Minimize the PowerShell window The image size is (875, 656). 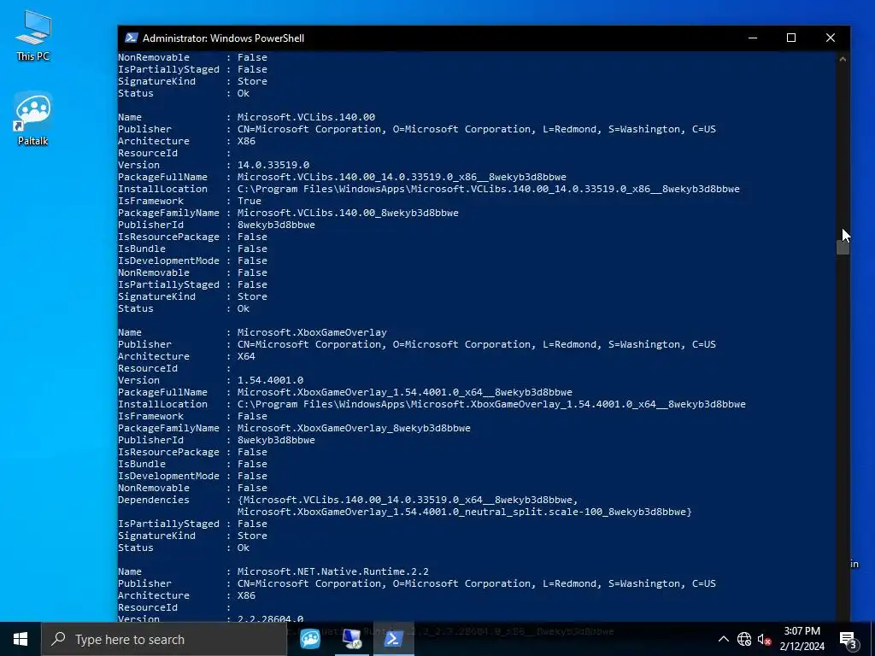coord(753,38)
